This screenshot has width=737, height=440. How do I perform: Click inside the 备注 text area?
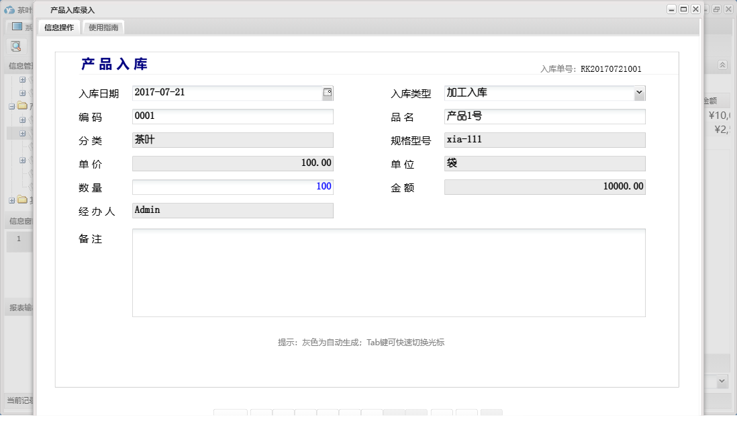[x=388, y=272]
